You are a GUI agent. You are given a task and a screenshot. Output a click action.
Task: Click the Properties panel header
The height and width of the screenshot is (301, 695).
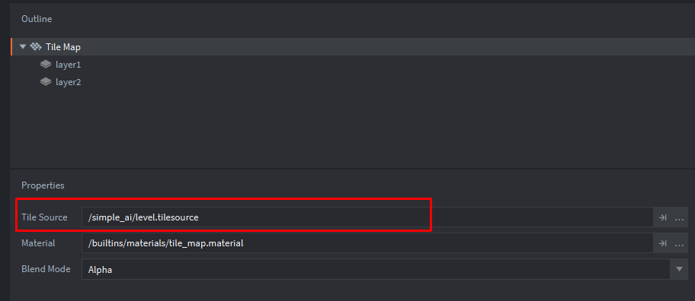pyautogui.click(x=43, y=185)
